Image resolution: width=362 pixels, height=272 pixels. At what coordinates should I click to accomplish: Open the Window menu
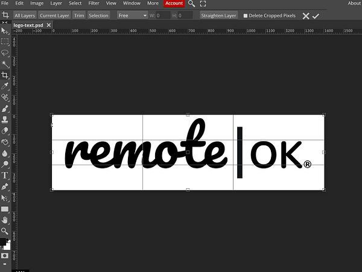(x=132, y=3)
